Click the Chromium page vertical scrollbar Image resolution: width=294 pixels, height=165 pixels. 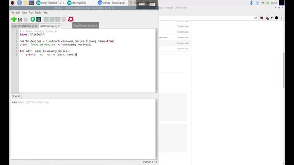pyautogui.click(x=283, y=70)
